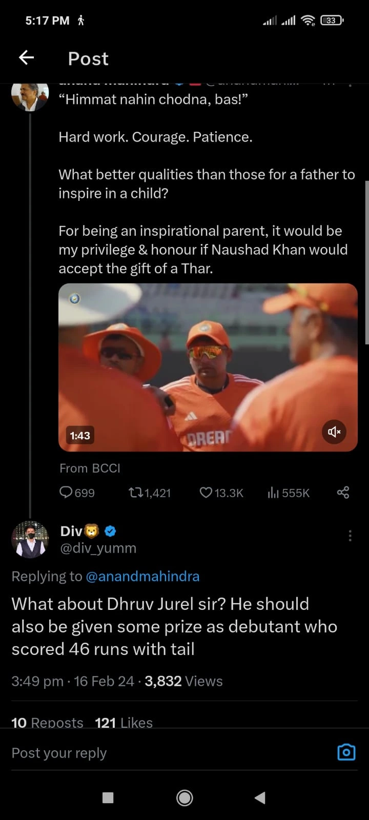Tap the camera icon in the reply bar
The image size is (369, 820).
coord(346,752)
